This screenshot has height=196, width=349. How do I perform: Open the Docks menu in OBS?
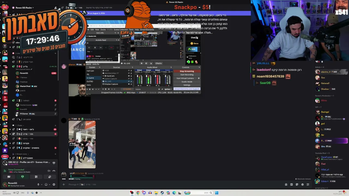(103, 30)
